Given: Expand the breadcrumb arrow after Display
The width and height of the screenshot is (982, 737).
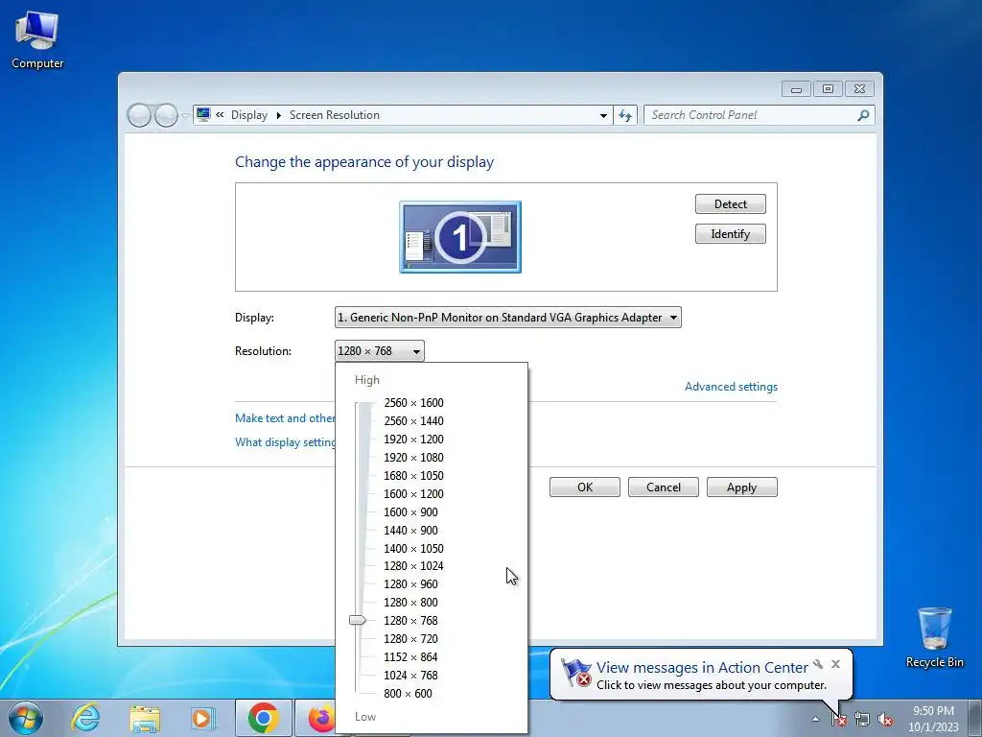Looking at the screenshot, I should 279,115.
